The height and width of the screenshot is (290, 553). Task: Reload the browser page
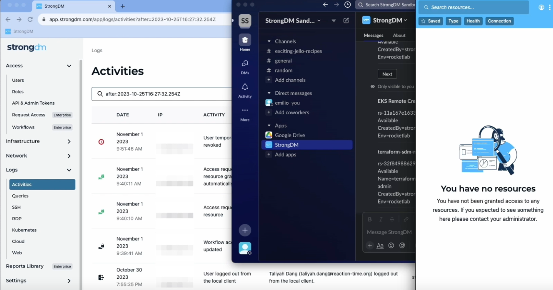point(30,19)
